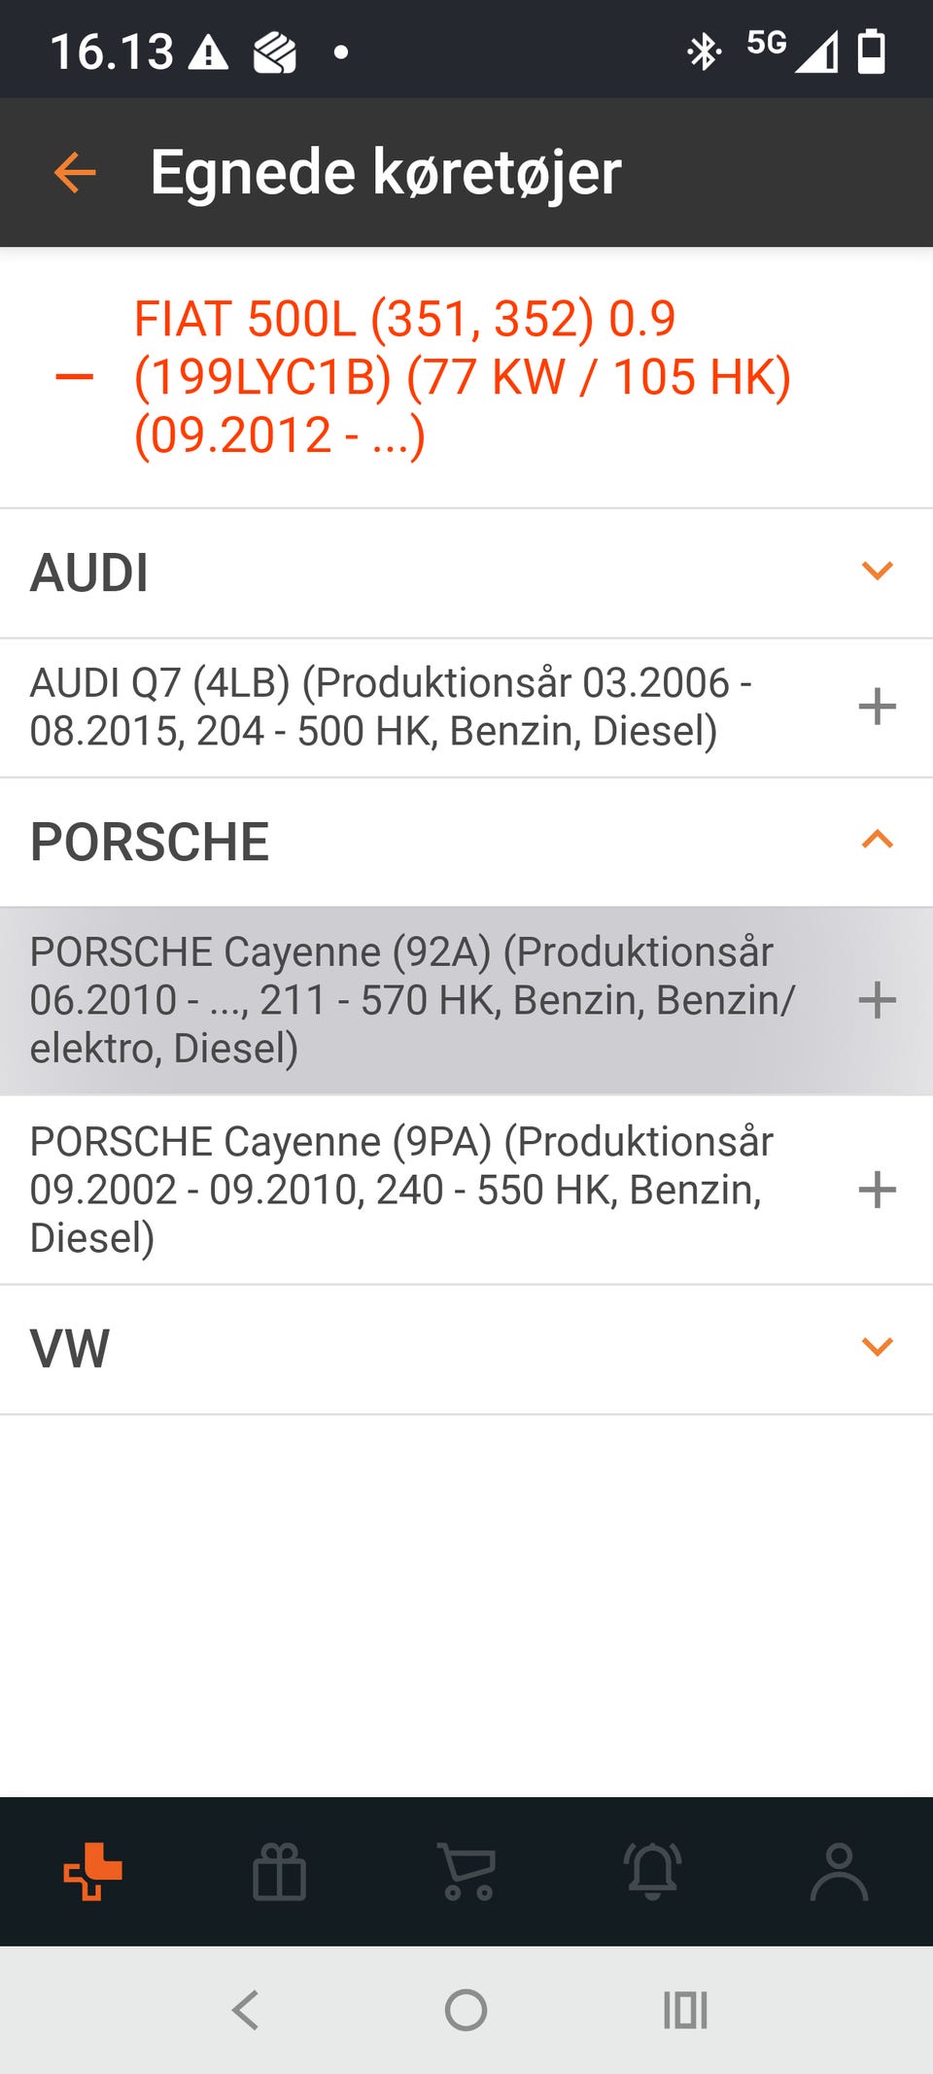Expand Porsche Cayenne (92A) plus icon

click(x=877, y=1000)
